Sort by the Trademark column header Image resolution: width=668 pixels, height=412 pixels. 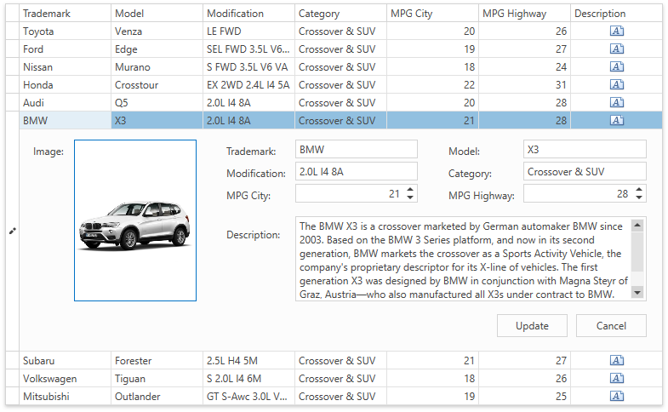point(66,14)
